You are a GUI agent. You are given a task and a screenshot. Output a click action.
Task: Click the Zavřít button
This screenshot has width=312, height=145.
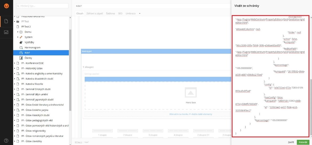(x=291, y=142)
